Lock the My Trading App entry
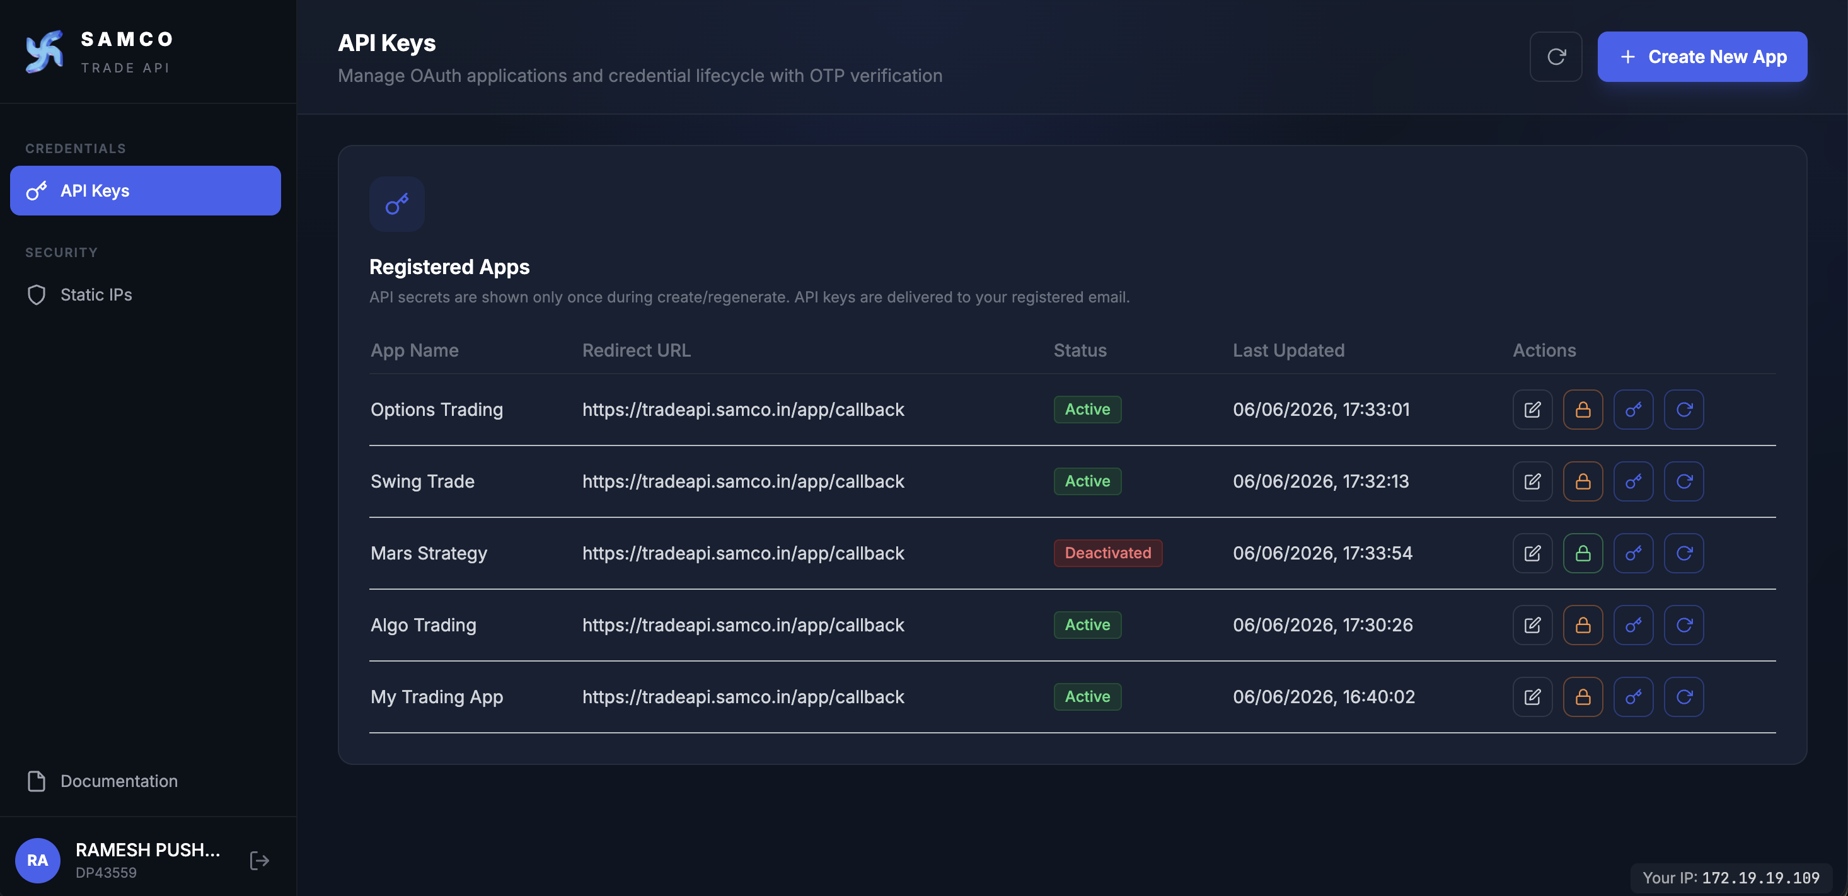The height and width of the screenshot is (896, 1848). point(1583,696)
